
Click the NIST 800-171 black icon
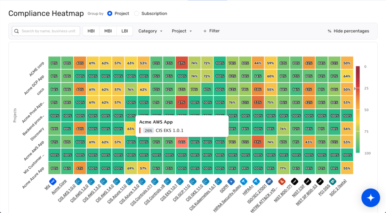pos(295,181)
